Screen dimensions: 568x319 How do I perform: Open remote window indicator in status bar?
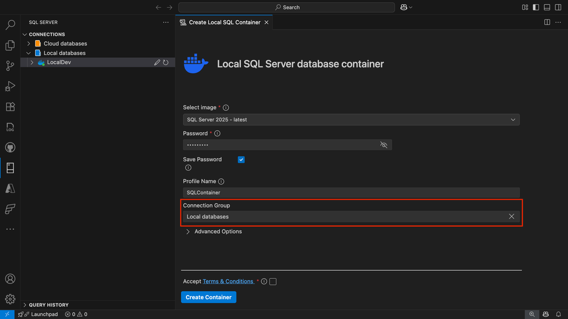pos(7,314)
